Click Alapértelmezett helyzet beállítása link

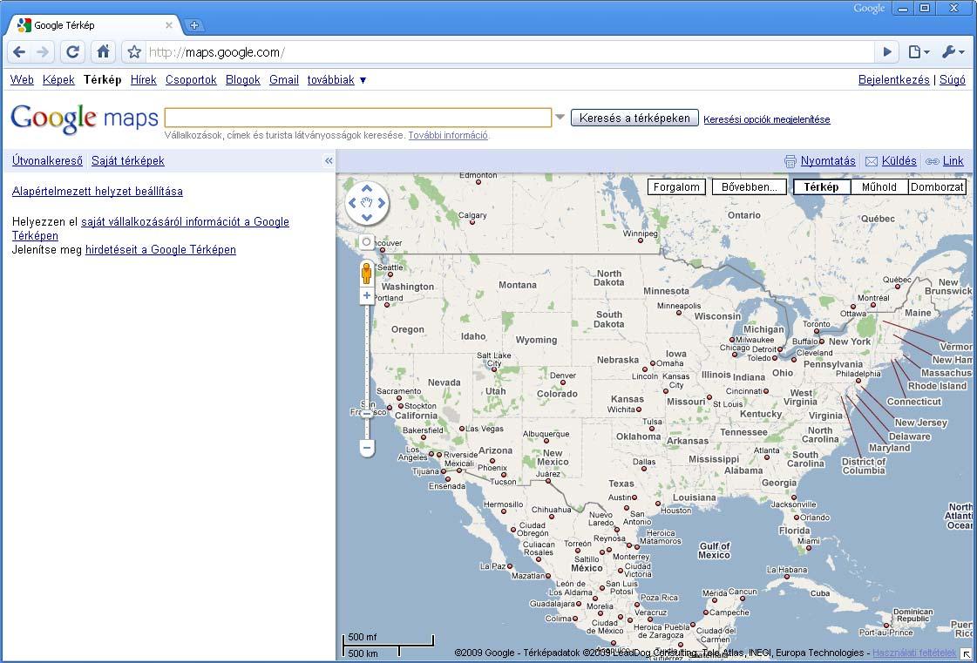point(98,192)
